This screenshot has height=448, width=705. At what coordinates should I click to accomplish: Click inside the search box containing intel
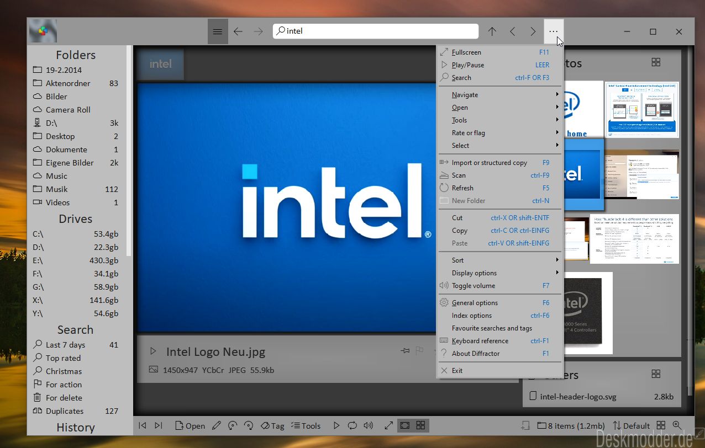376,31
